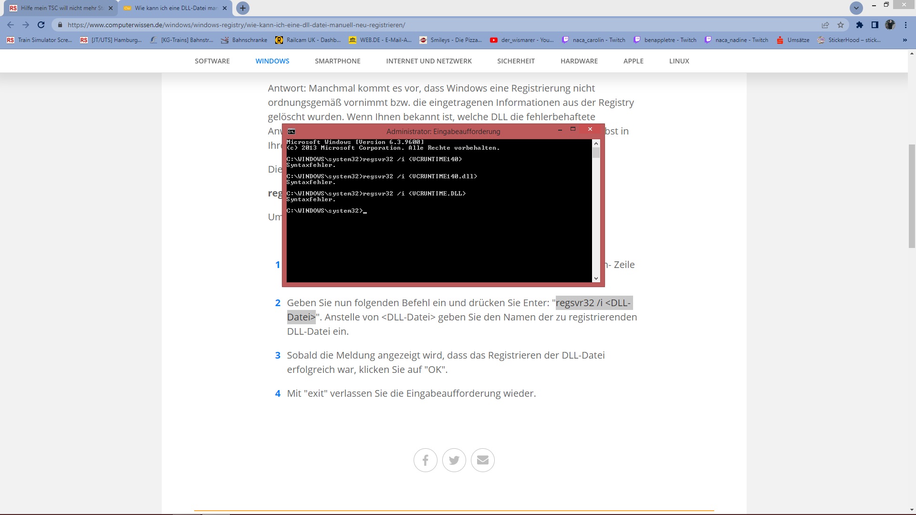
Task: Share article via email icon
Action: click(x=482, y=460)
